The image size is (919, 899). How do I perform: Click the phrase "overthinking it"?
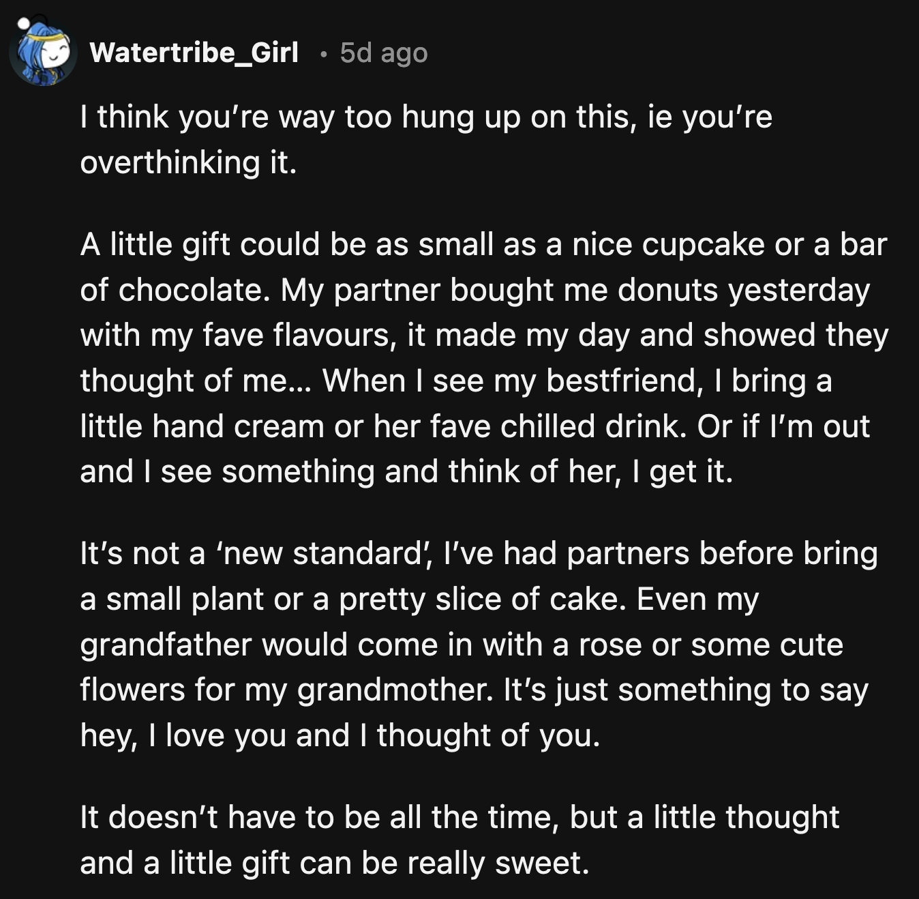(187, 162)
